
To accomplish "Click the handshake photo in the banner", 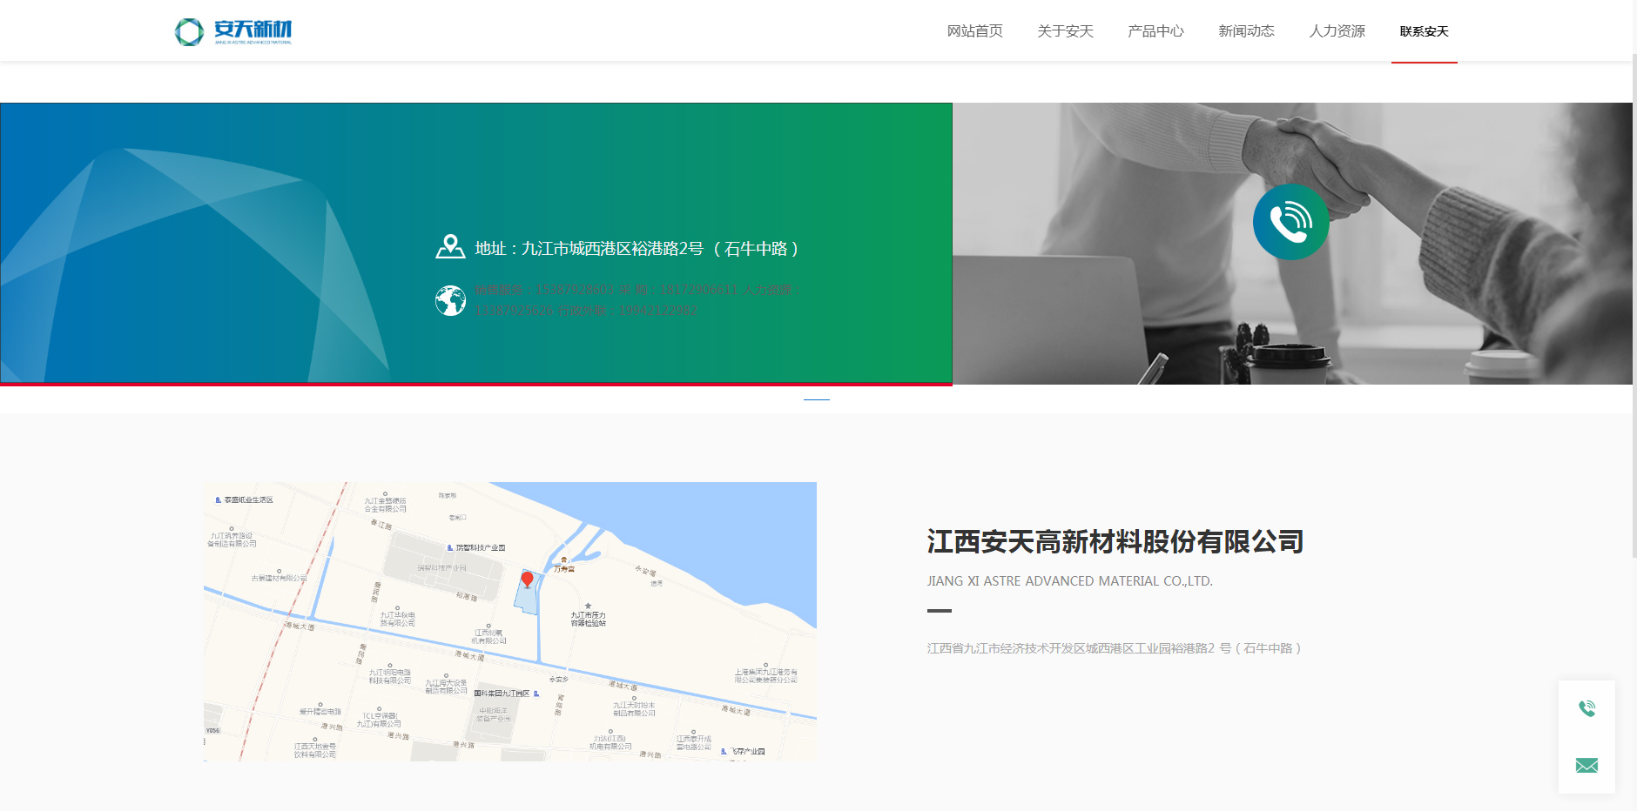I will click(x=1292, y=244).
